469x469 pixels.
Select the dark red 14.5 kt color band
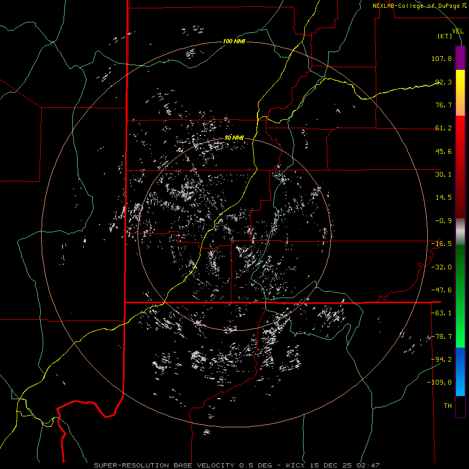tap(460, 198)
